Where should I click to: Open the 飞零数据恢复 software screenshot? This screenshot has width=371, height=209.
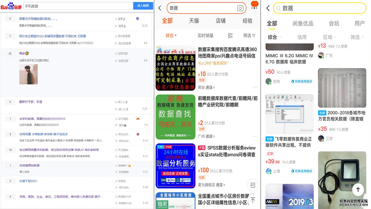tap(290, 113)
